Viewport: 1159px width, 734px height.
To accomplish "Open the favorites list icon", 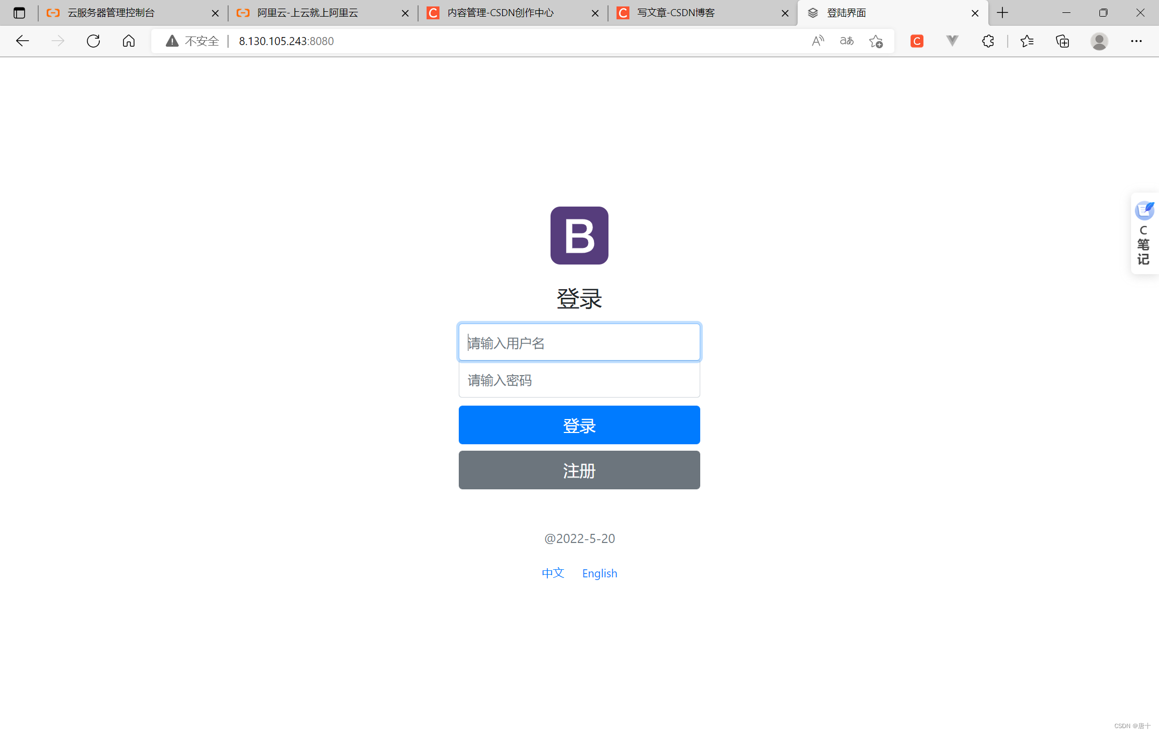I will coord(1027,41).
